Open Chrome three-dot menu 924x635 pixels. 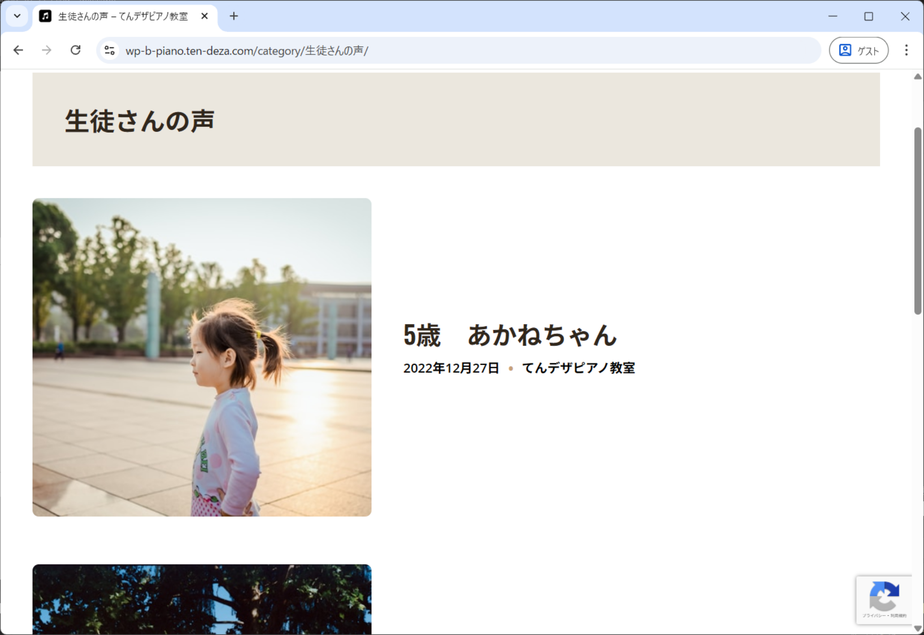[x=906, y=50]
